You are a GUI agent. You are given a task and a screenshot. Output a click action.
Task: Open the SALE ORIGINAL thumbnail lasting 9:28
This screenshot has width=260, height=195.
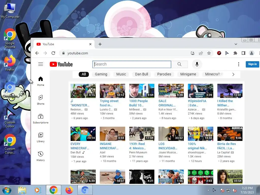[x=171, y=91]
